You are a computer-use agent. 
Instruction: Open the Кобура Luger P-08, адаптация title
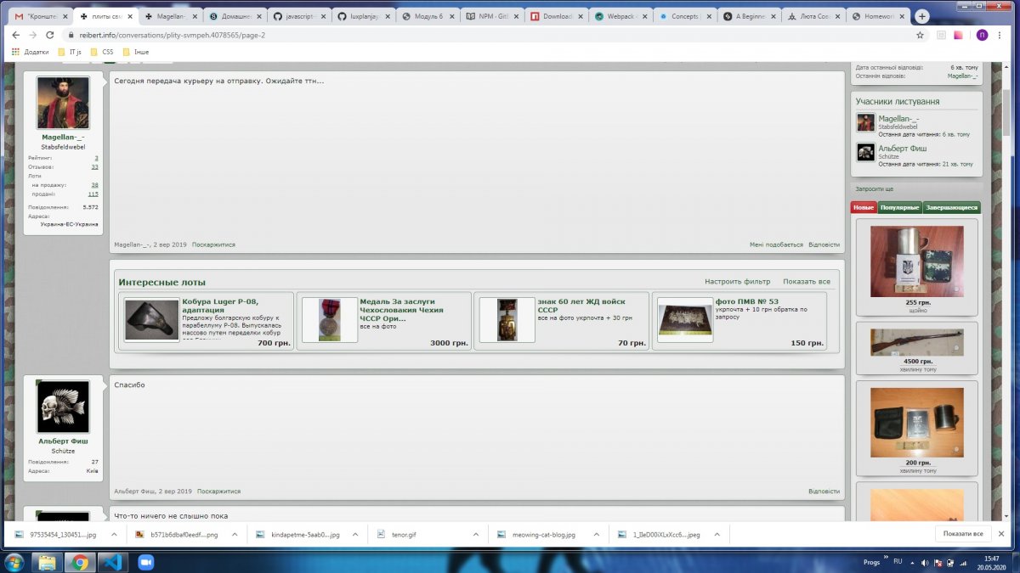click(220, 306)
